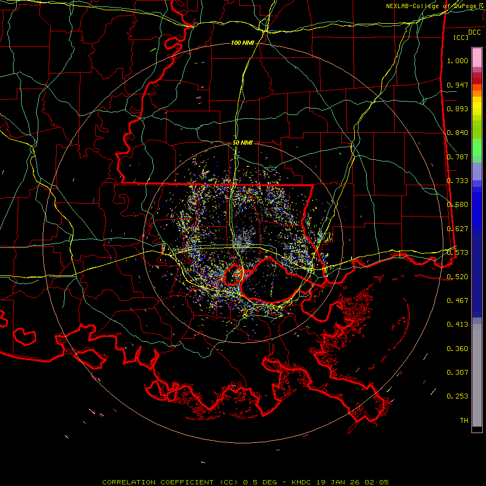The image size is (486, 486).
Task: Select the 1.000 scale value
Action: (x=457, y=60)
